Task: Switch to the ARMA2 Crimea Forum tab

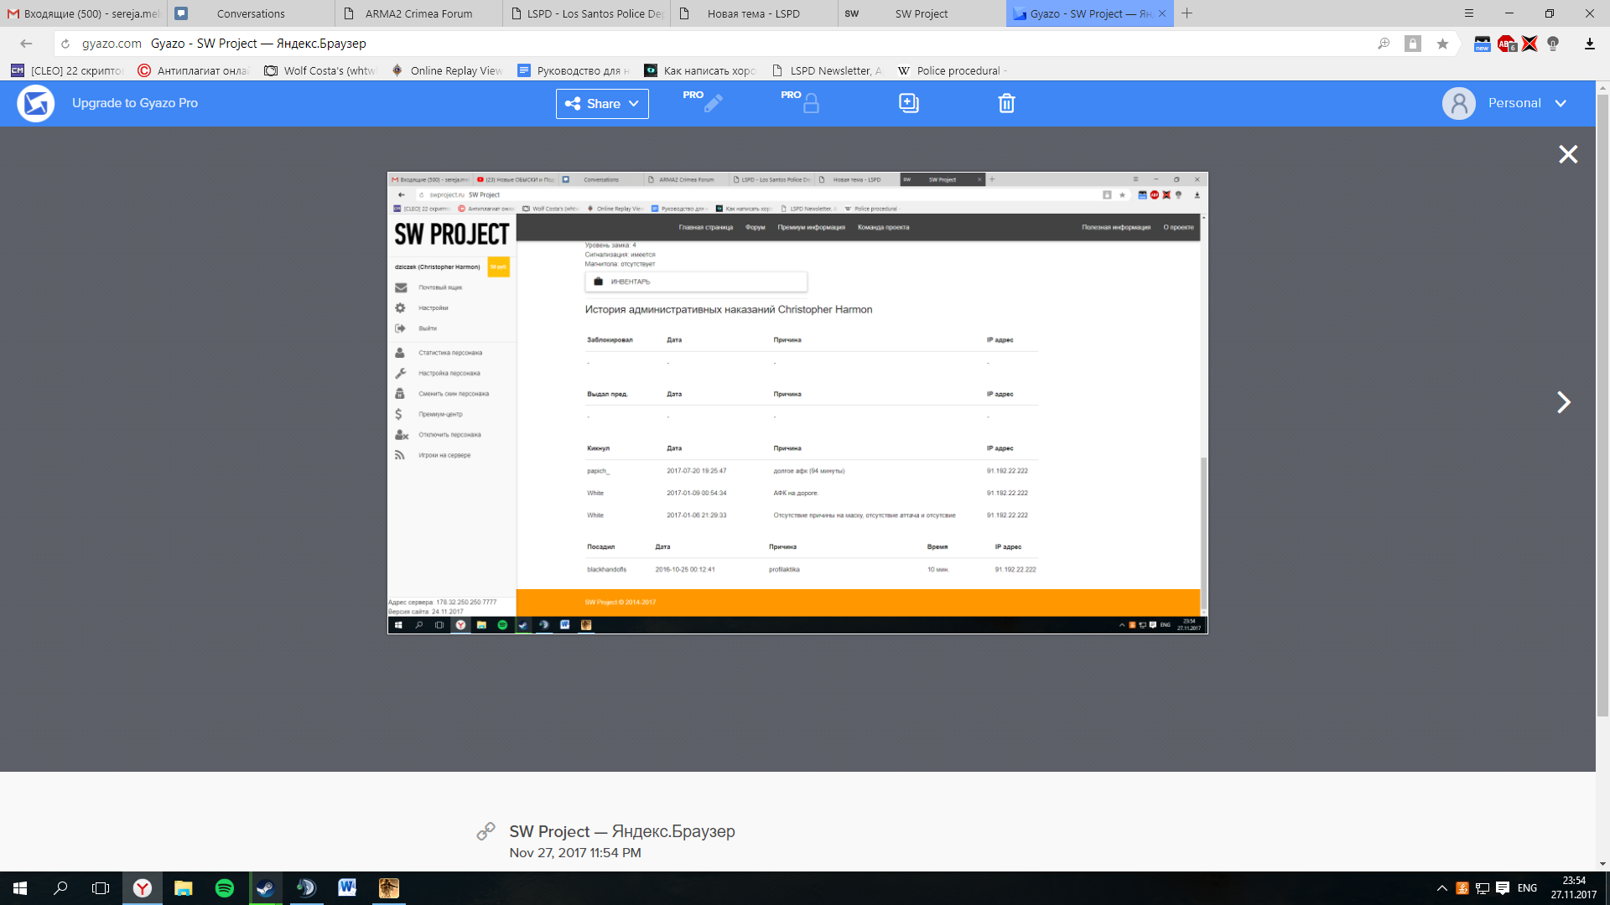Action: (418, 13)
